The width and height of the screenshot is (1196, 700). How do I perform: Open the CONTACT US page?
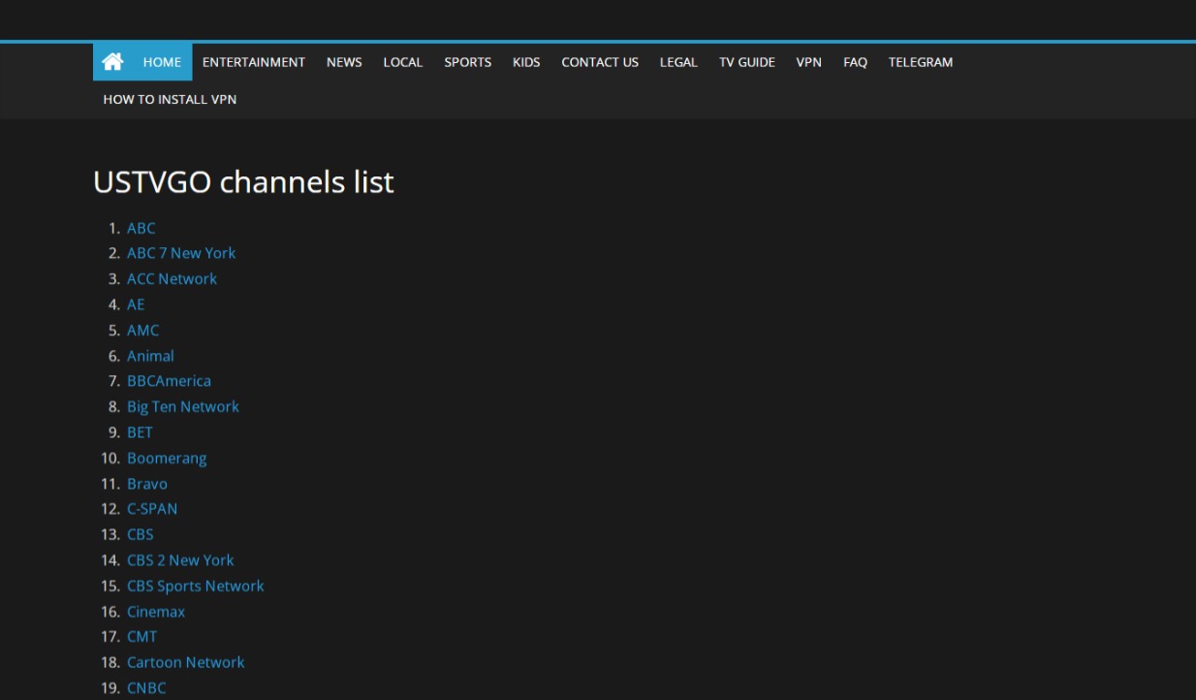600,62
